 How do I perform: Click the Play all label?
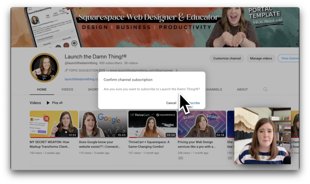[x=57, y=103]
